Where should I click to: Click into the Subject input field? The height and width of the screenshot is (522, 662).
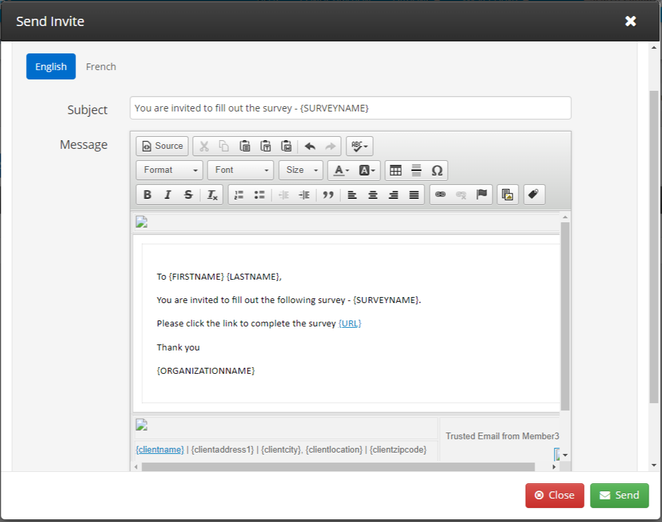(350, 108)
